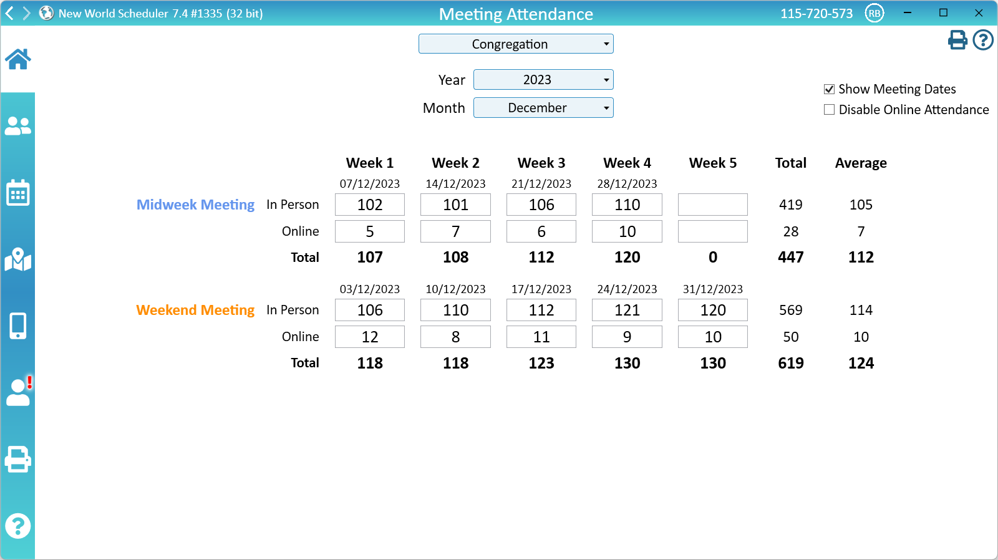The height and width of the screenshot is (560, 998).
Task: Print the attendance report via top-right printer
Action: 957,40
